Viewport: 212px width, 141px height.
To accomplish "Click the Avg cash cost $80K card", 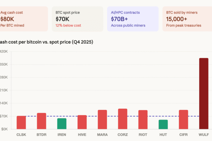I will 24,19.
